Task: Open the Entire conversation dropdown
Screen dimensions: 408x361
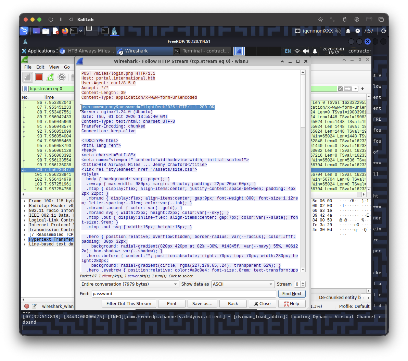Action: tap(129, 284)
